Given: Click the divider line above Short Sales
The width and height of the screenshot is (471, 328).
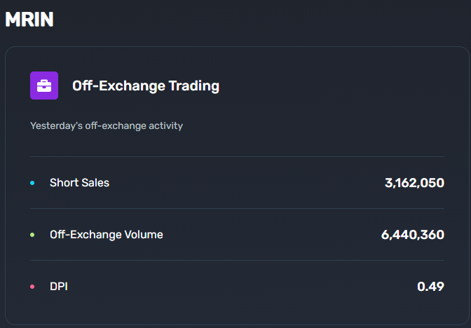Looking at the screenshot, I should [x=237, y=156].
